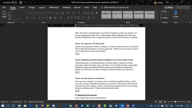Click Decrease Indent
Viewport: 192px width, 108px height.
click(x=85, y=13)
